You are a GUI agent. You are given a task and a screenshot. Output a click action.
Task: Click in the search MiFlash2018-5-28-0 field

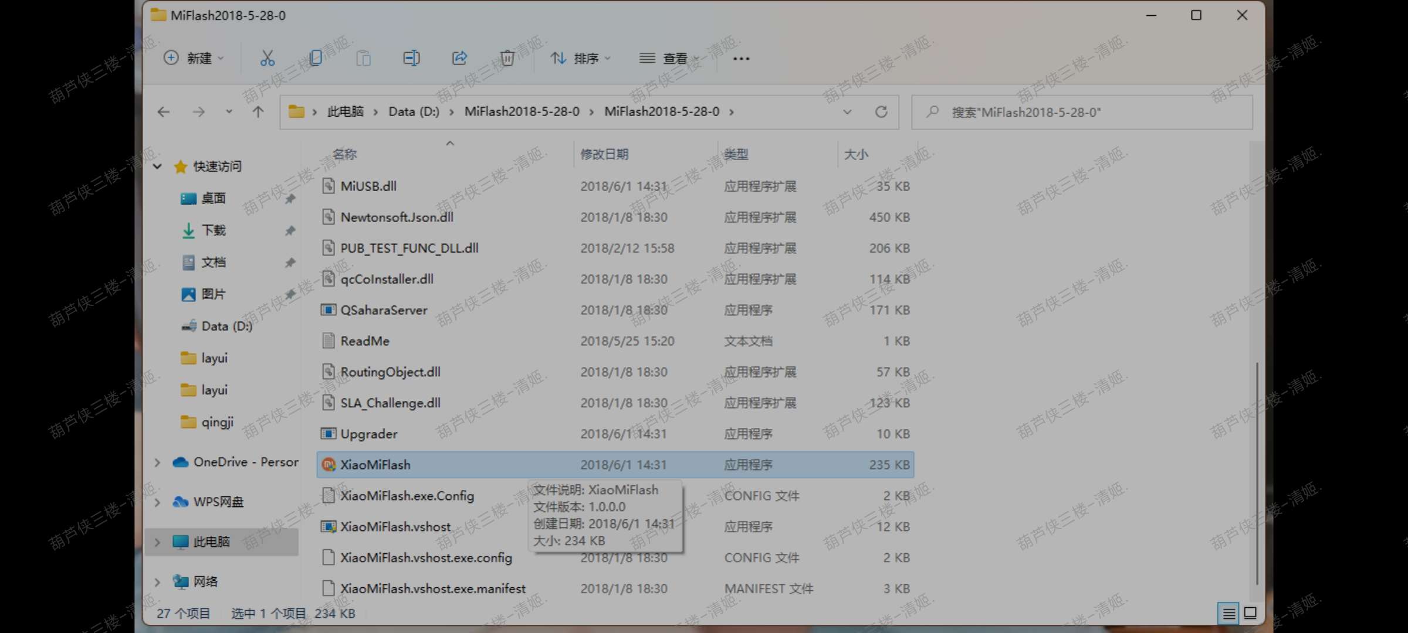click(1082, 112)
